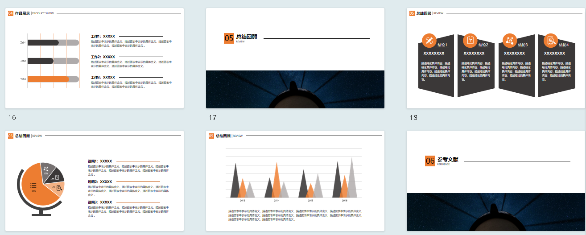
Task: Click the 结论2 label
Action: [x=483, y=45]
